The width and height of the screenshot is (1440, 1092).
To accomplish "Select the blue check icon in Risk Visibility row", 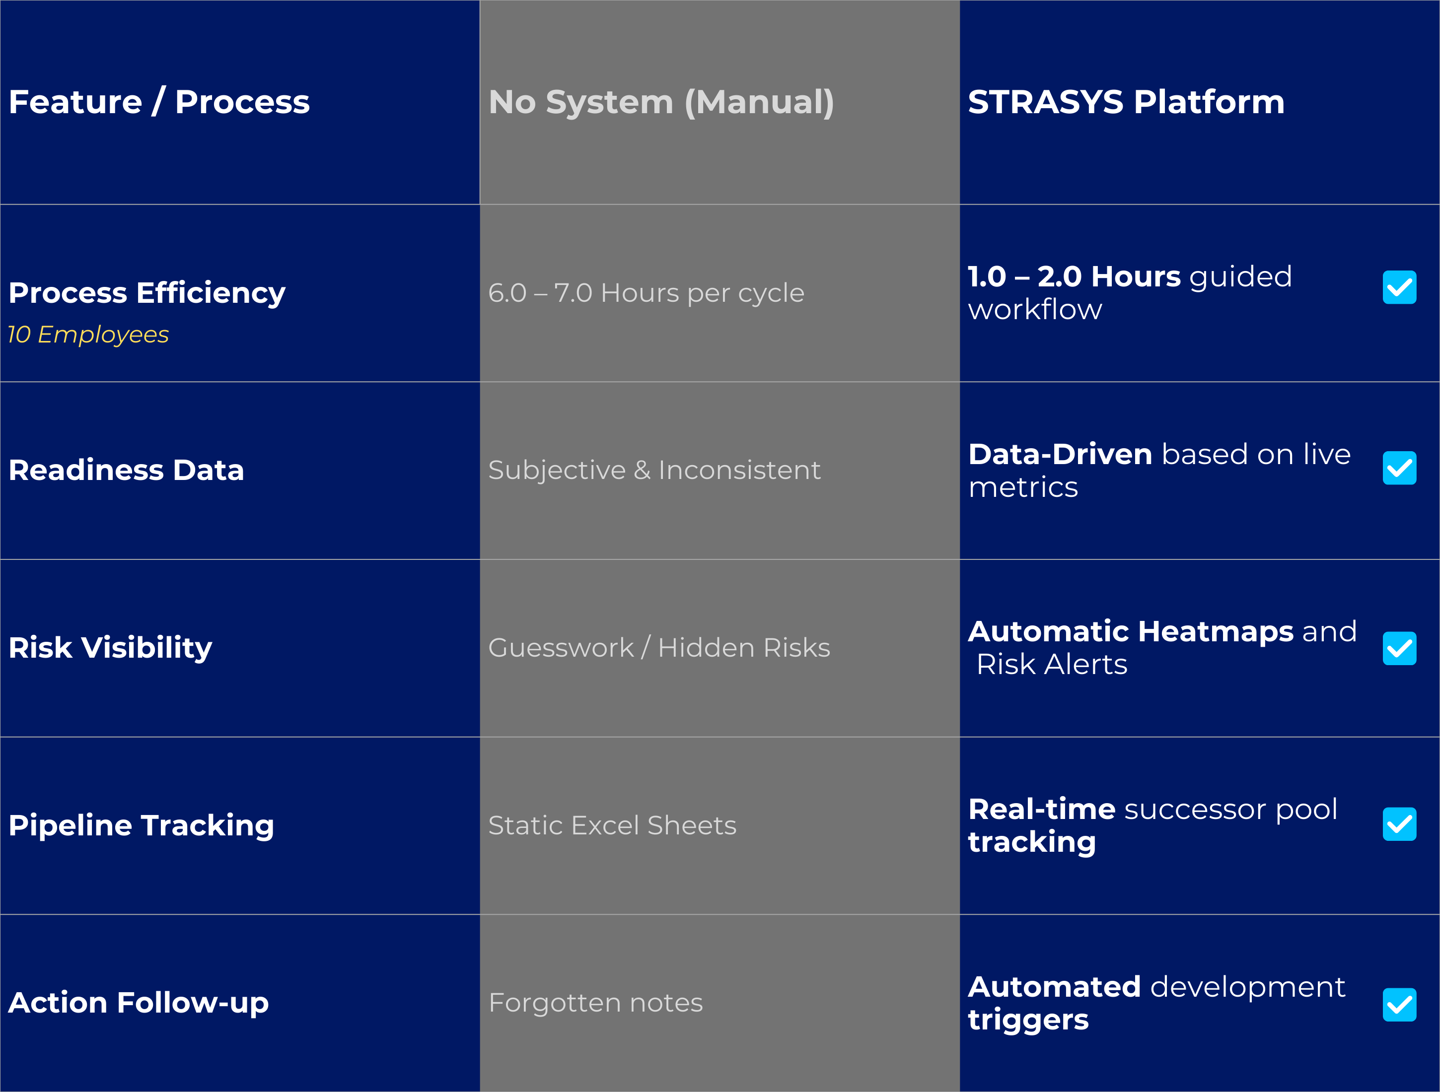I will (1399, 648).
